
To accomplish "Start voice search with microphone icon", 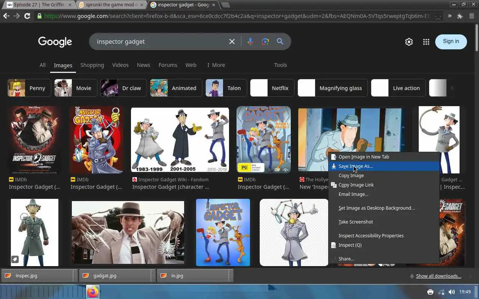I will click(250, 41).
